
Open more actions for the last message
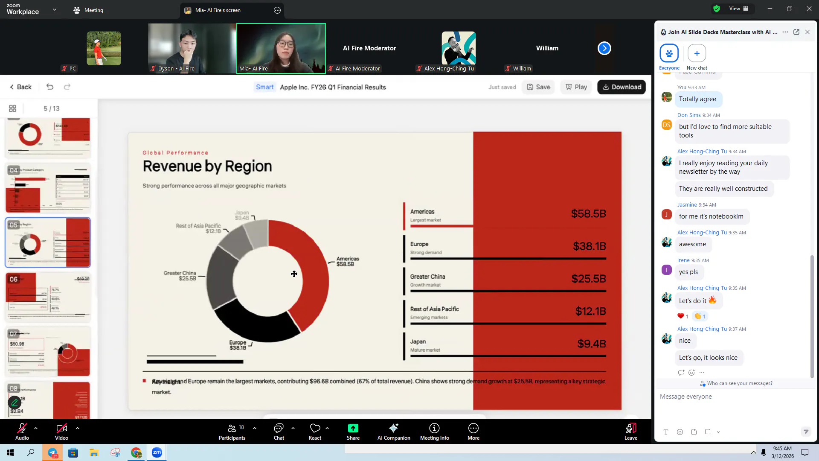click(x=702, y=373)
